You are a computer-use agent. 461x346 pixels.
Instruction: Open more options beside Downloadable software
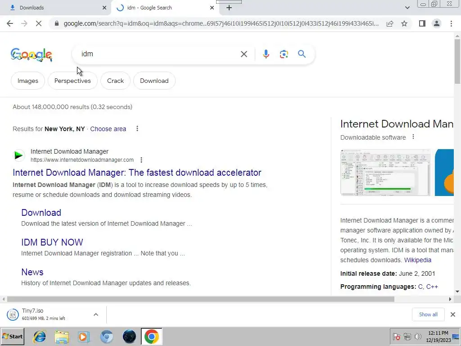click(x=413, y=137)
